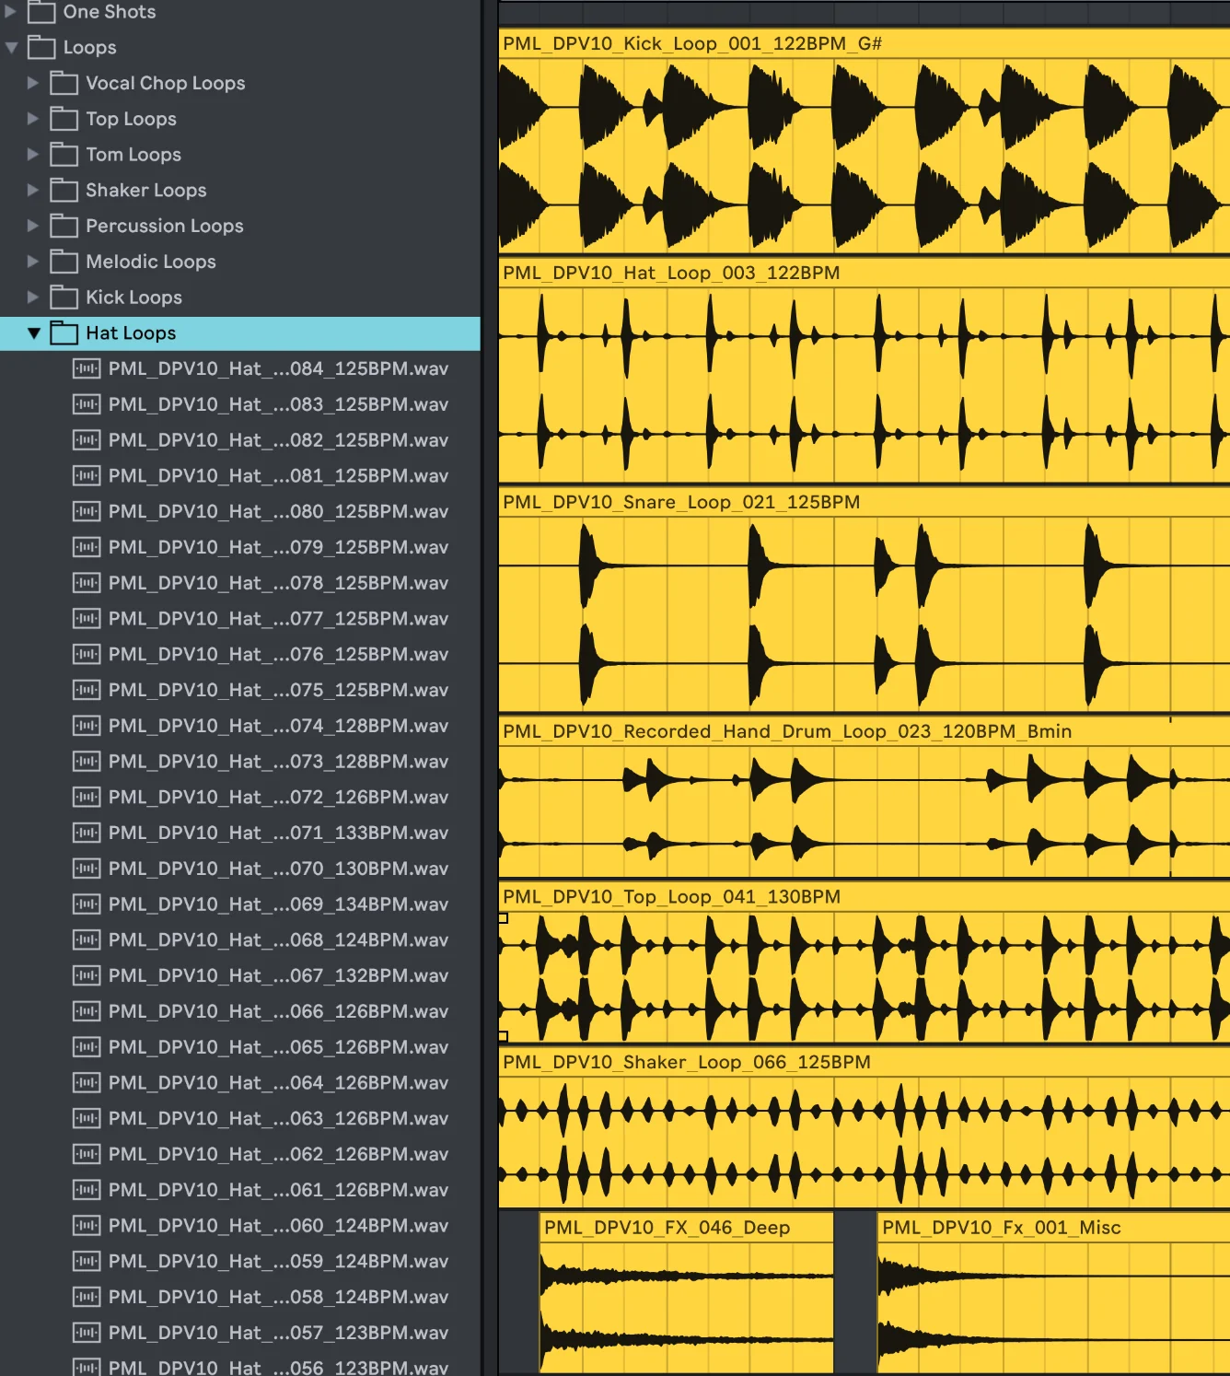Expand the Vocal Chop Loops folder

pyautogui.click(x=33, y=83)
